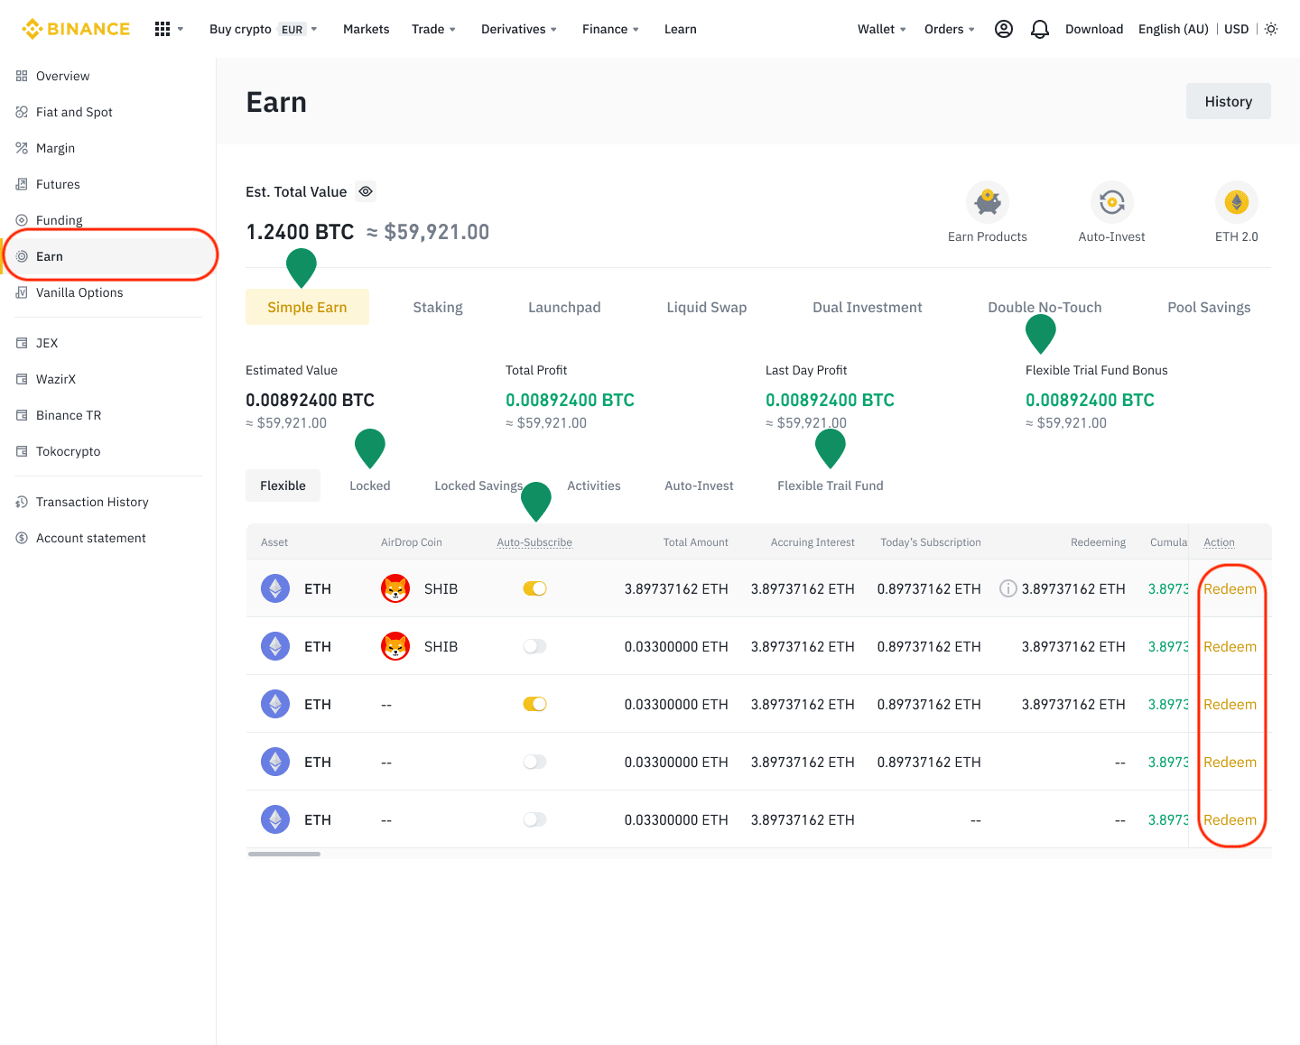Turn off Auto-Subscribe for the first ETH row
The image size is (1300, 1045).
coord(535,588)
